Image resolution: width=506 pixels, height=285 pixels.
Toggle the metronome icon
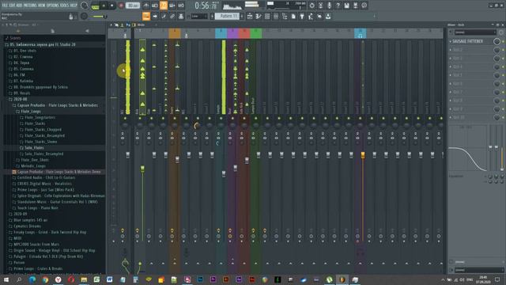pos(146,6)
